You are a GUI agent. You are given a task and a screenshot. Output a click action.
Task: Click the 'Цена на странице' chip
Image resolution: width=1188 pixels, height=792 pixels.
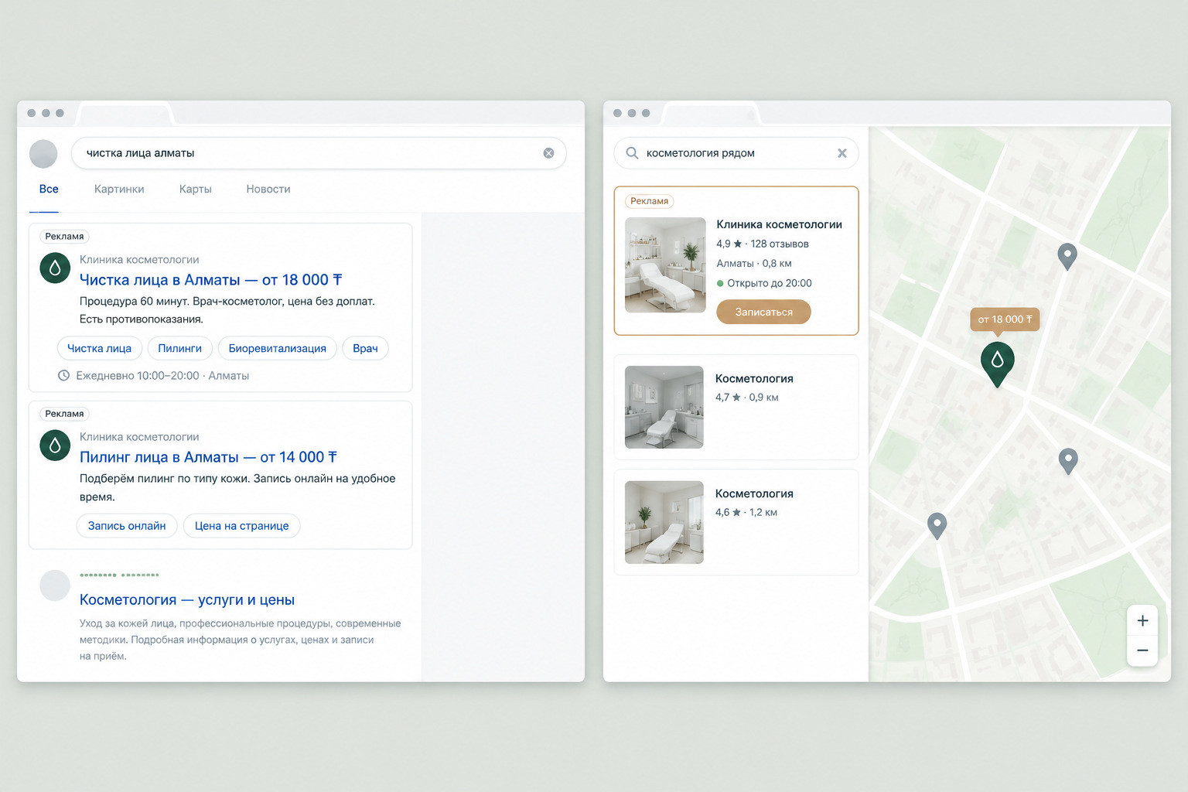click(241, 526)
